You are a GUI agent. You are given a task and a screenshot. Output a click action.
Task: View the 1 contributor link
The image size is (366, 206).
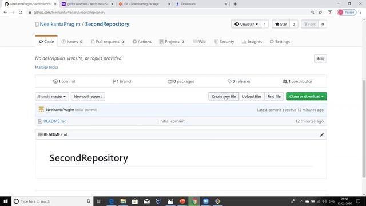297,81
